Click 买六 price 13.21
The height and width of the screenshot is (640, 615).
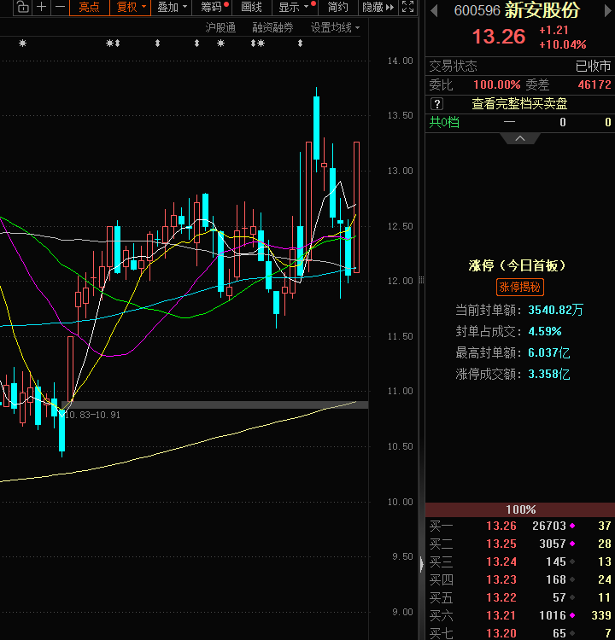pyautogui.click(x=501, y=615)
